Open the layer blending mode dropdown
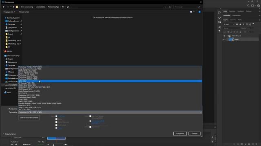Image resolution: width=261 pixels, height=146 pixels. pos(232,28)
